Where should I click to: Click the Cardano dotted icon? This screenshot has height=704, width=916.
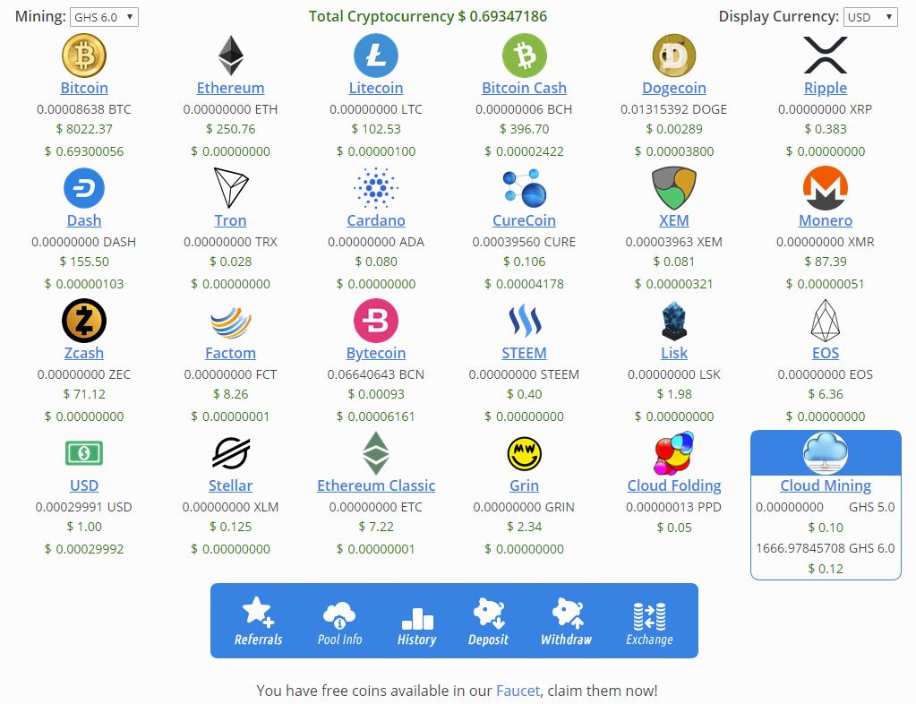376,188
